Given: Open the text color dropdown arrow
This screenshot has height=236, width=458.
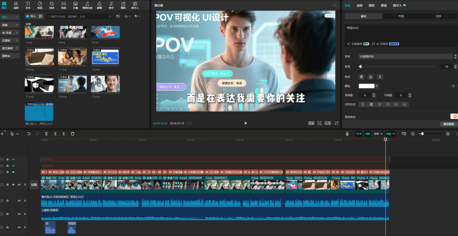Looking at the screenshot, I should point(377,86).
